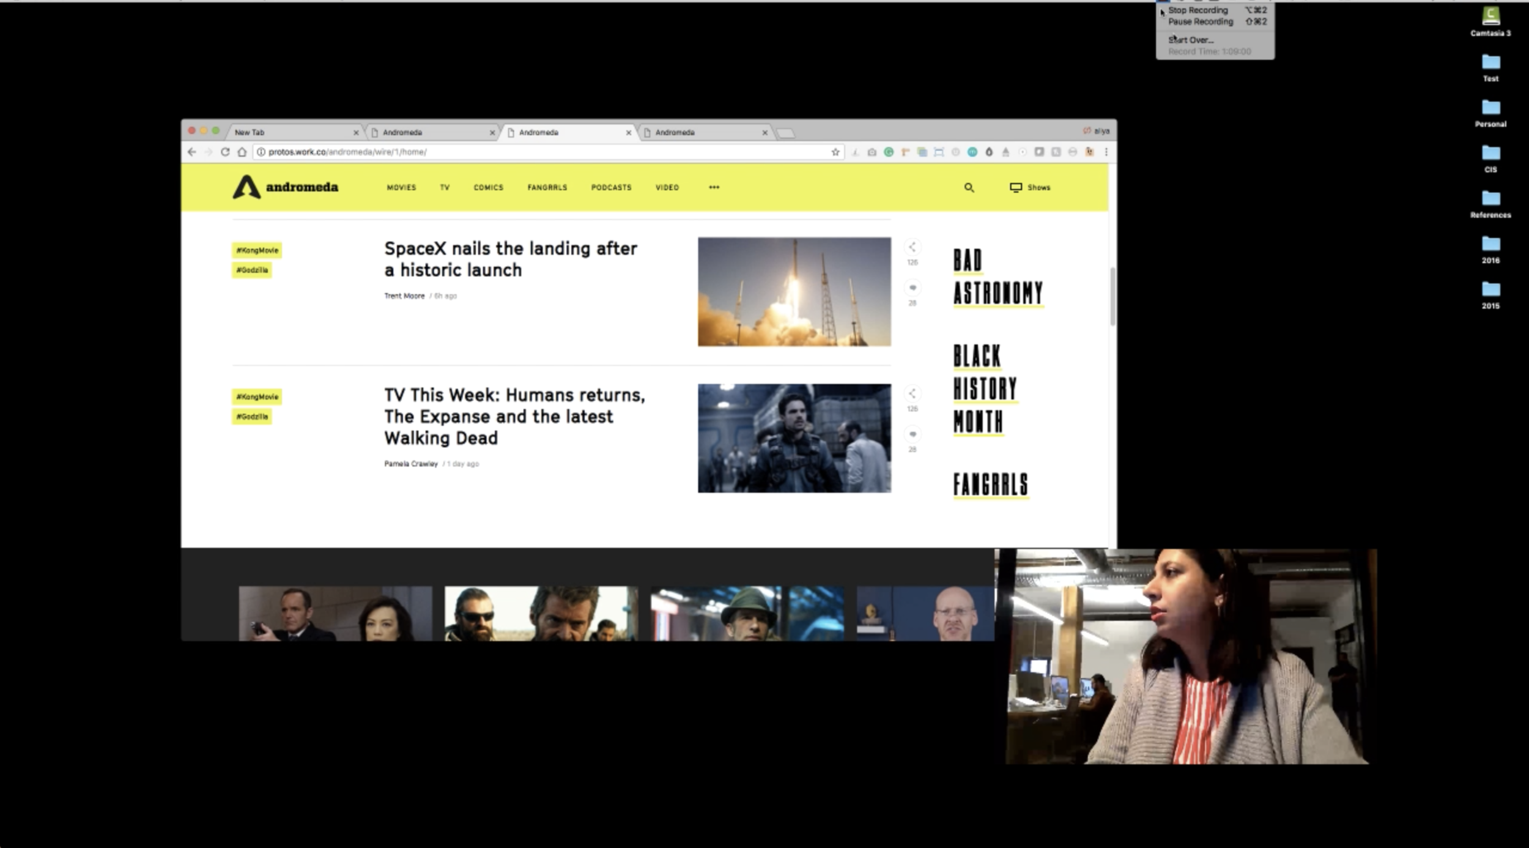Screen dimensions: 1529x848
Task: Open the Chrome three-dot menu
Action: pyautogui.click(x=1106, y=152)
